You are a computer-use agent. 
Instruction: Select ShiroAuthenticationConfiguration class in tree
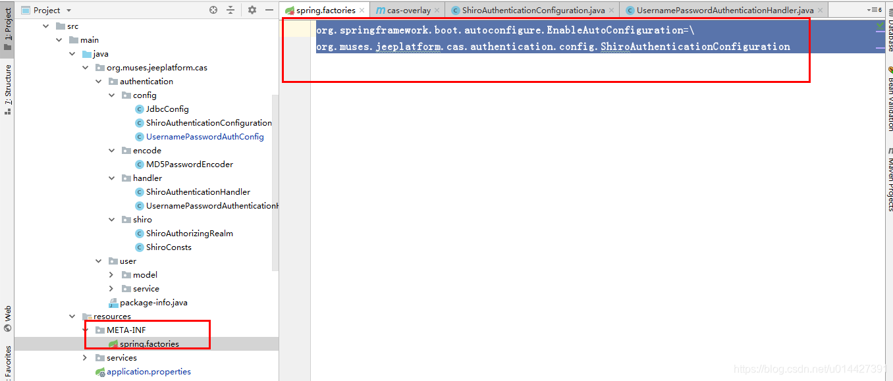click(x=209, y=123)
